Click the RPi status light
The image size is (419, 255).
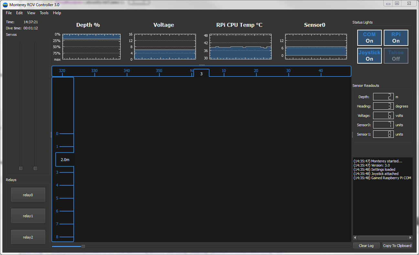pos(396,38)
